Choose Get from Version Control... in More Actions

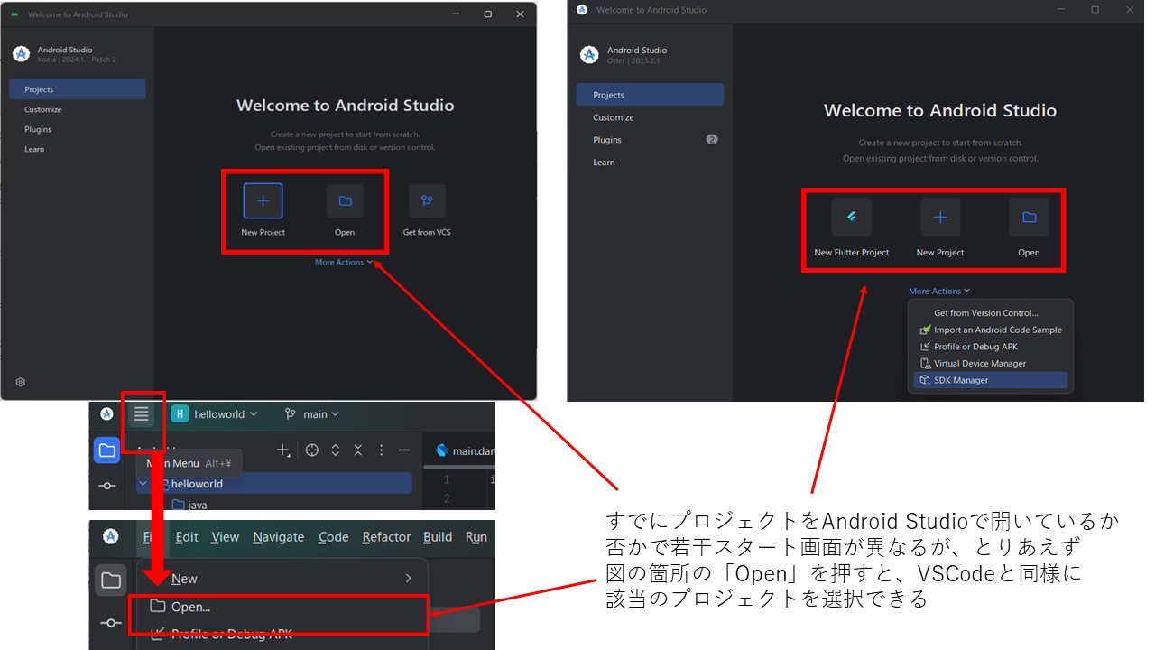click(x=990, y=313)
